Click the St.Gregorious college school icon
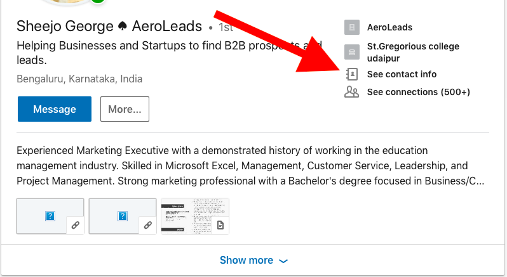The width and height of the screenshot is (507, 277). click(352, 52)
